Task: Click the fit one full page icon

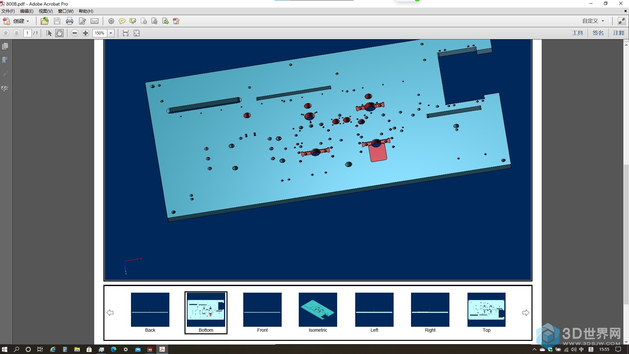Action: [x=137, y=33]
